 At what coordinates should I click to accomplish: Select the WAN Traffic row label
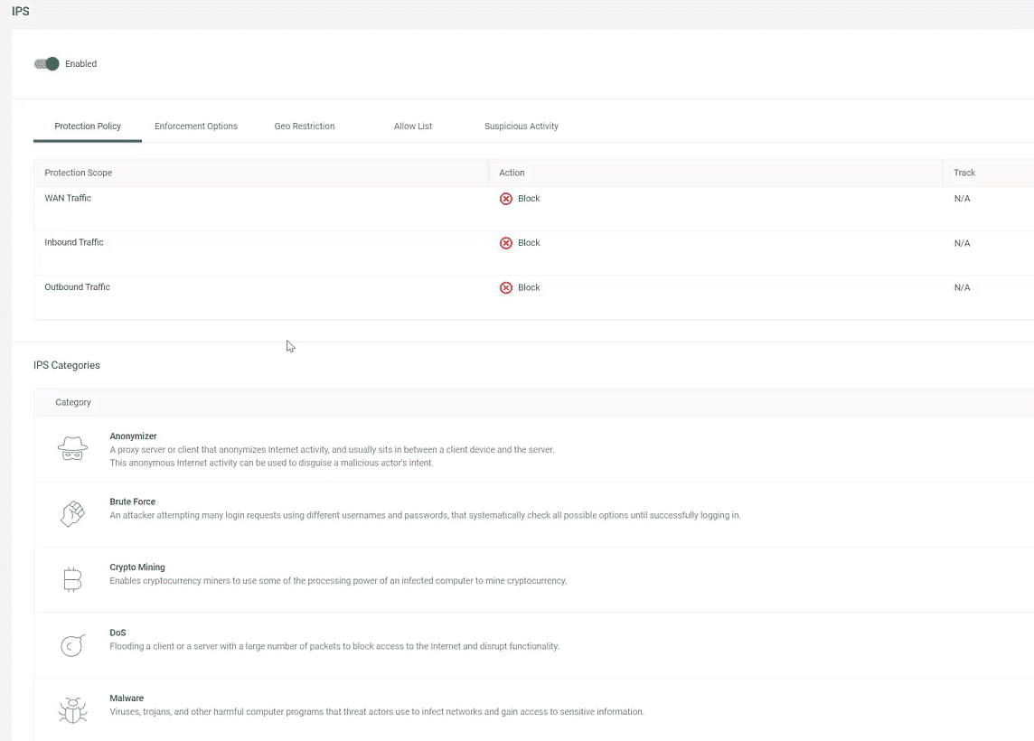point(68,198)
